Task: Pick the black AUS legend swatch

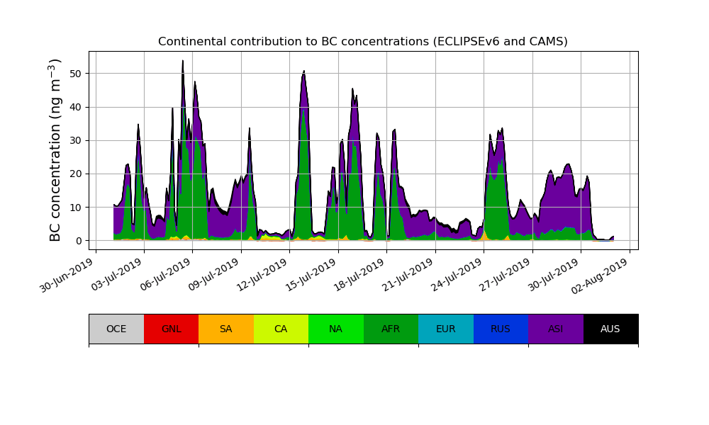Action: pyautogui.click(x=610, y=329)
